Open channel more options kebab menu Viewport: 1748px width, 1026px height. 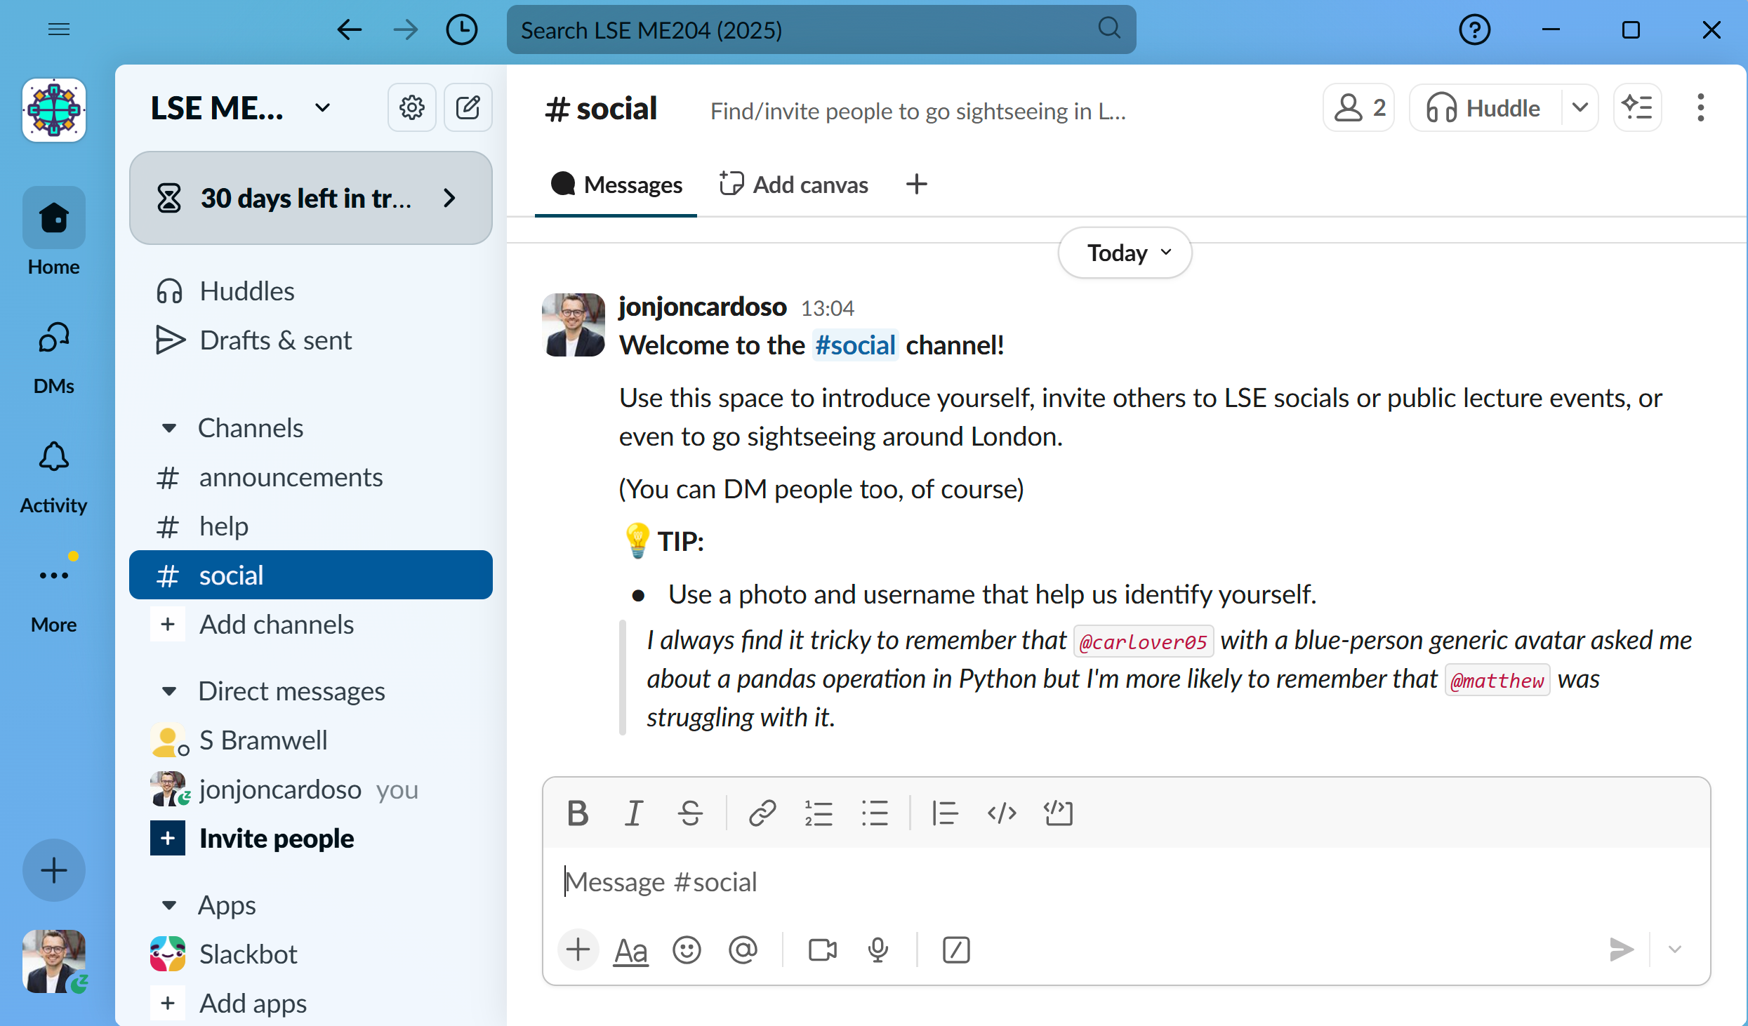pyautogui.click(x=1700, y=107)
